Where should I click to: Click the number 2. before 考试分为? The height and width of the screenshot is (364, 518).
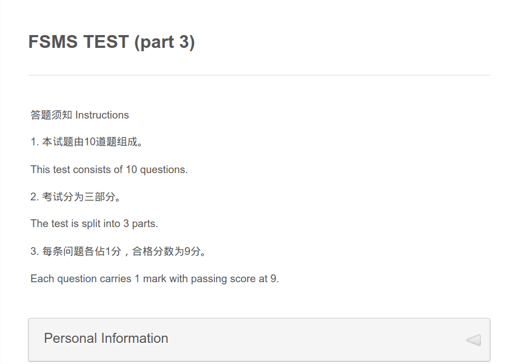(35, 196)
